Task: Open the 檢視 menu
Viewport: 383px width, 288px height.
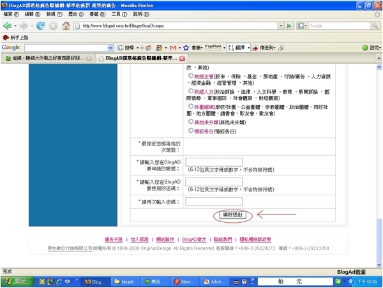Action: (x=54, y=15)
